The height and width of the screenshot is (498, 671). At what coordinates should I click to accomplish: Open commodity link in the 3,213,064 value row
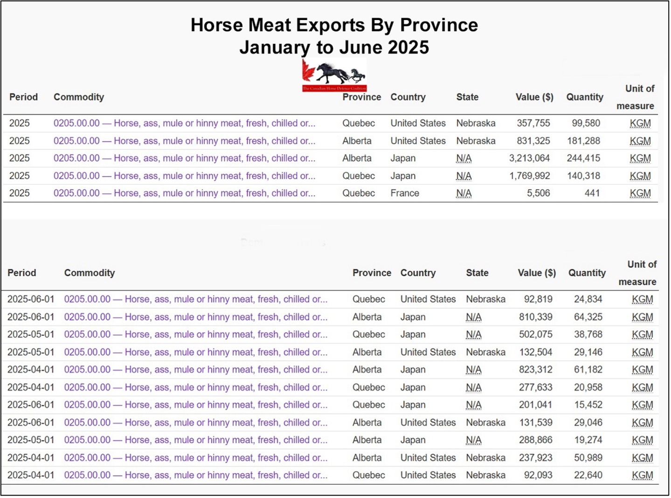point(184,158)
